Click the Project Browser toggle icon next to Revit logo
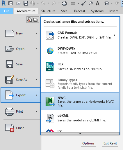This screenshot has height=150, width=123. pyautogui.click(x=10, y=3)
